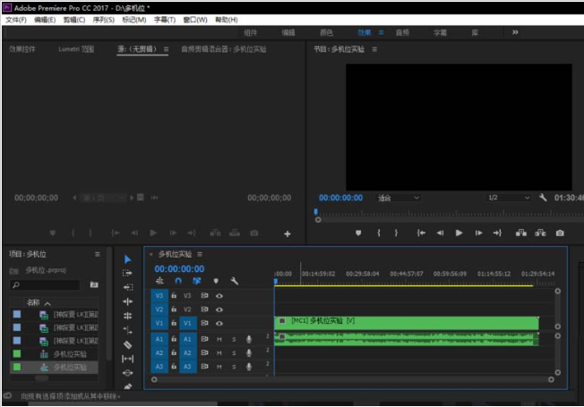
Task: Lock the V2 video track
Action: (x=174, y=309)
